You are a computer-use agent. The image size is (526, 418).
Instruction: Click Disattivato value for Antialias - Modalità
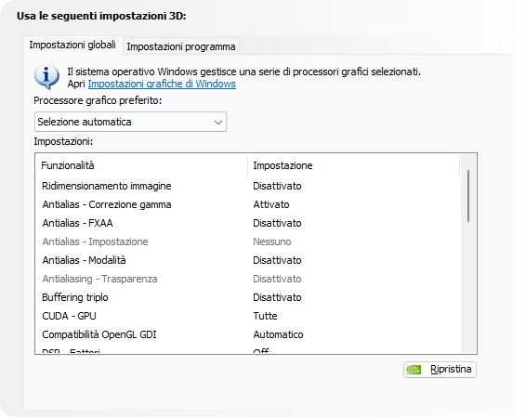[x=277, y=260]
